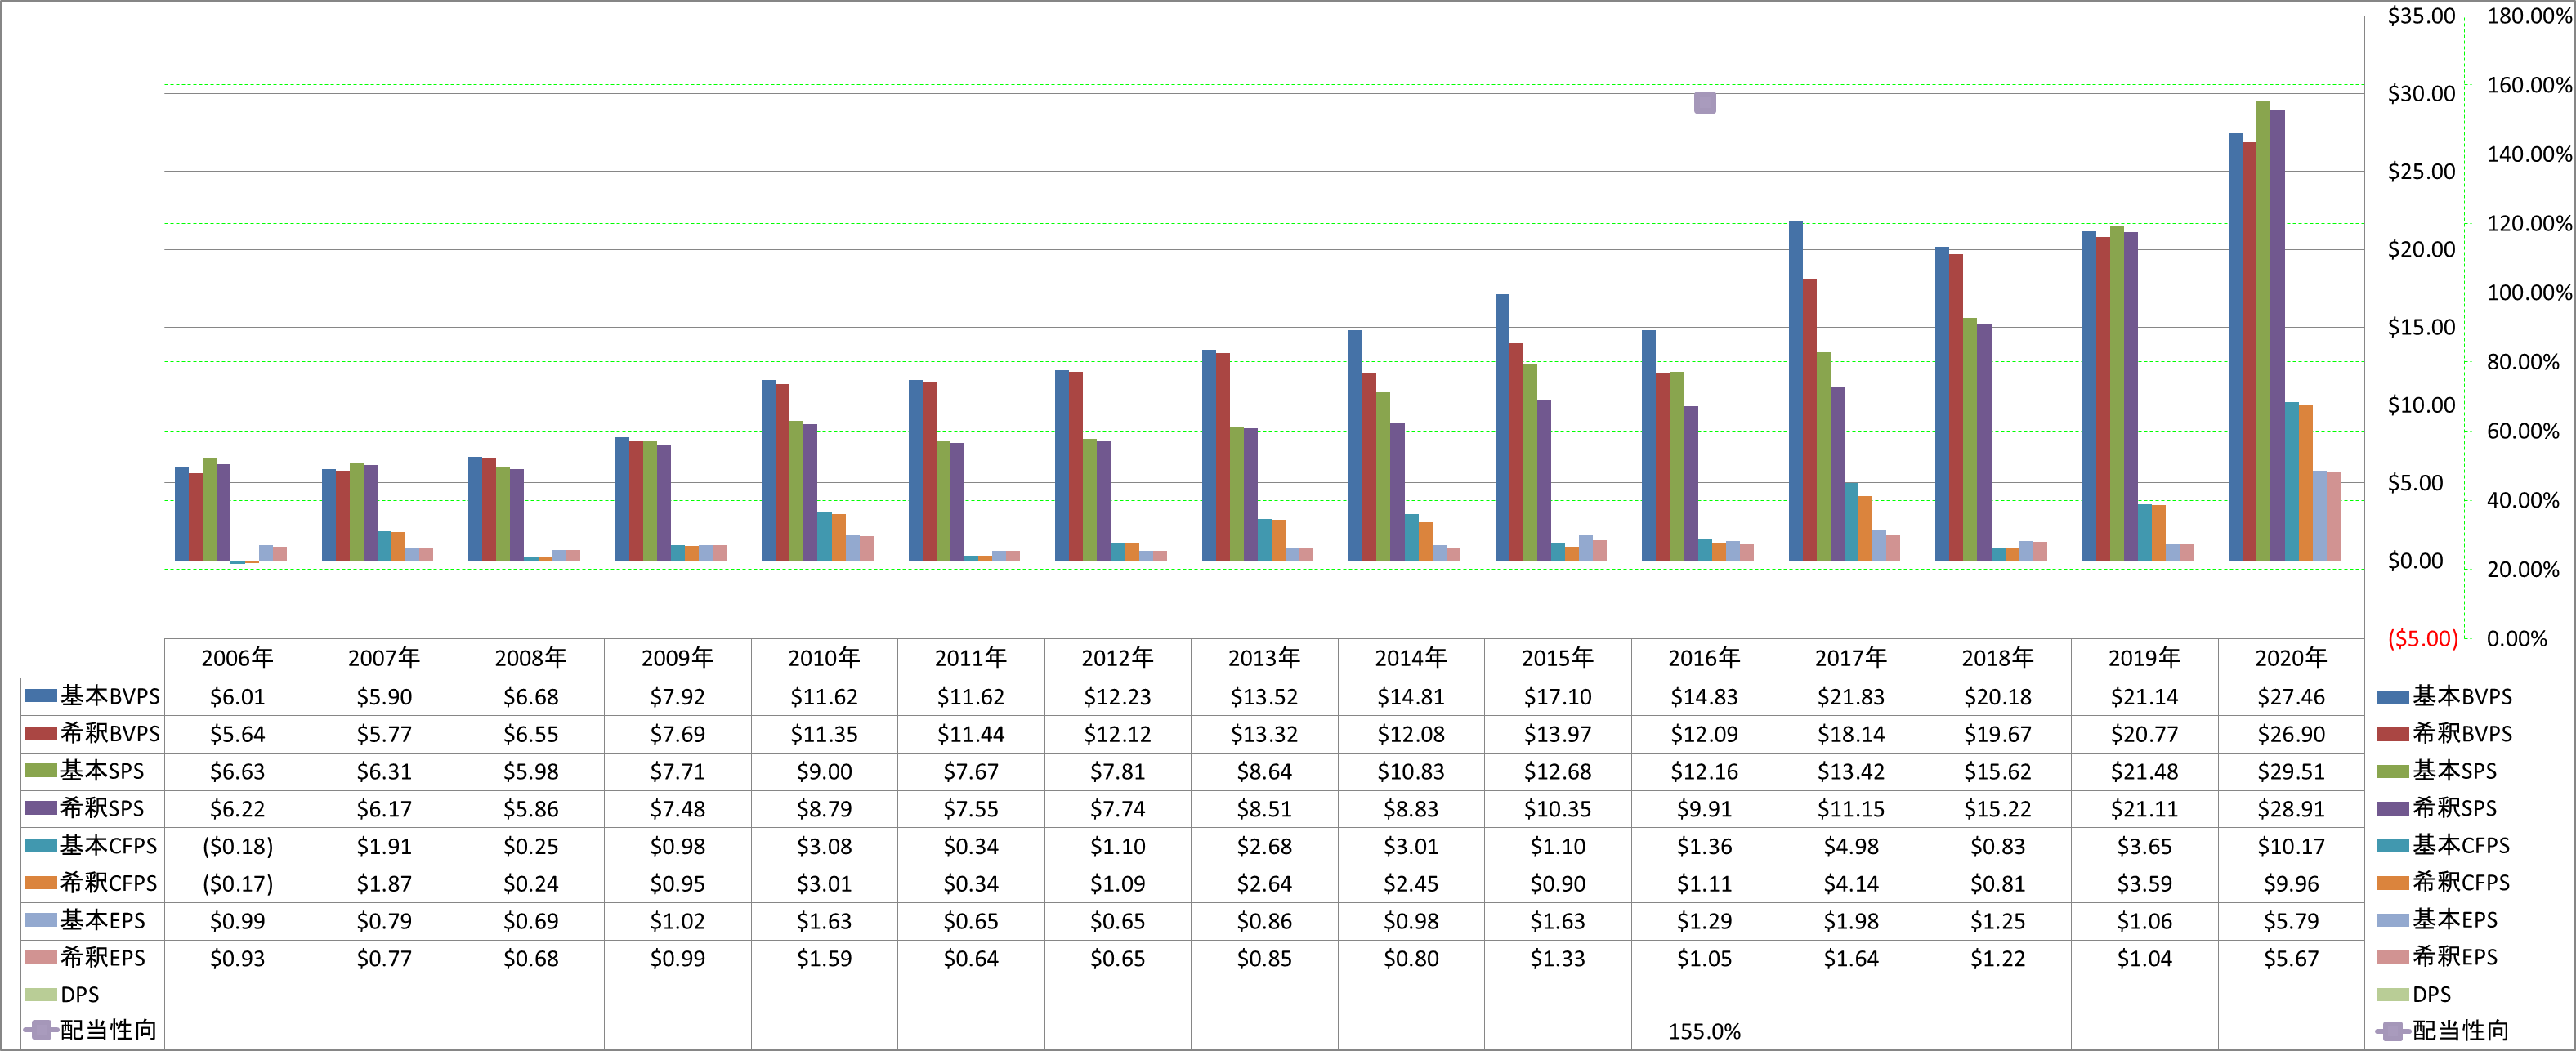Click the 希釈EPS row label on the left
Viewport: 2576px width, 1051px height.
102,957
